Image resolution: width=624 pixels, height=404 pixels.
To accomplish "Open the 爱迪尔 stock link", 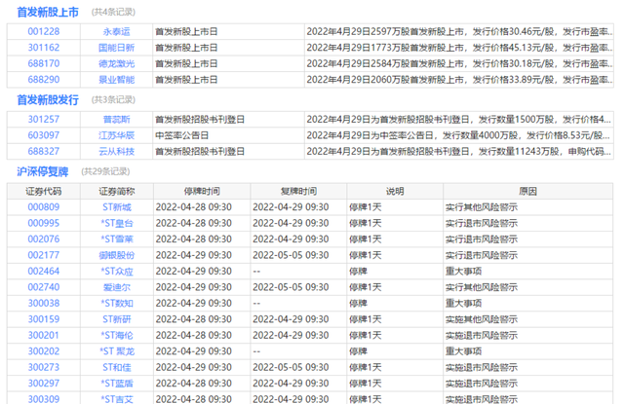I will (x=117, y=287).
